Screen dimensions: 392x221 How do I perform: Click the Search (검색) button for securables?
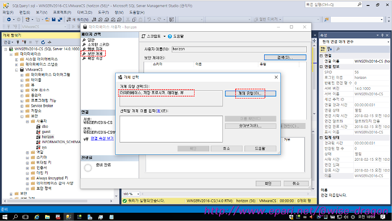tap(285, 57)
